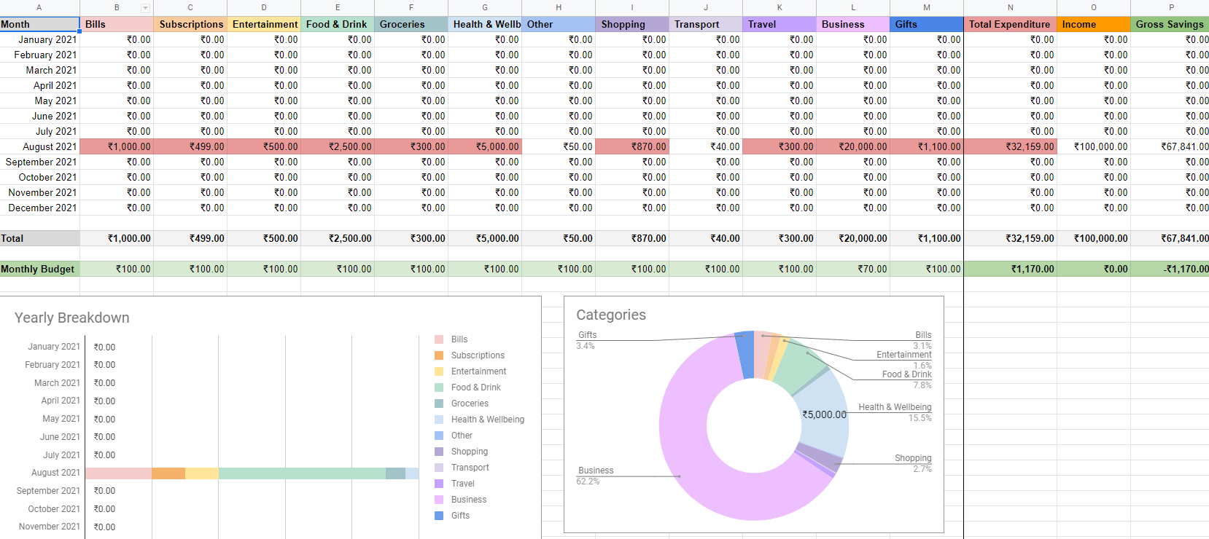The image size is (1209, 539).
Task: Select the Bills column header cell
Action: [117, 24]
